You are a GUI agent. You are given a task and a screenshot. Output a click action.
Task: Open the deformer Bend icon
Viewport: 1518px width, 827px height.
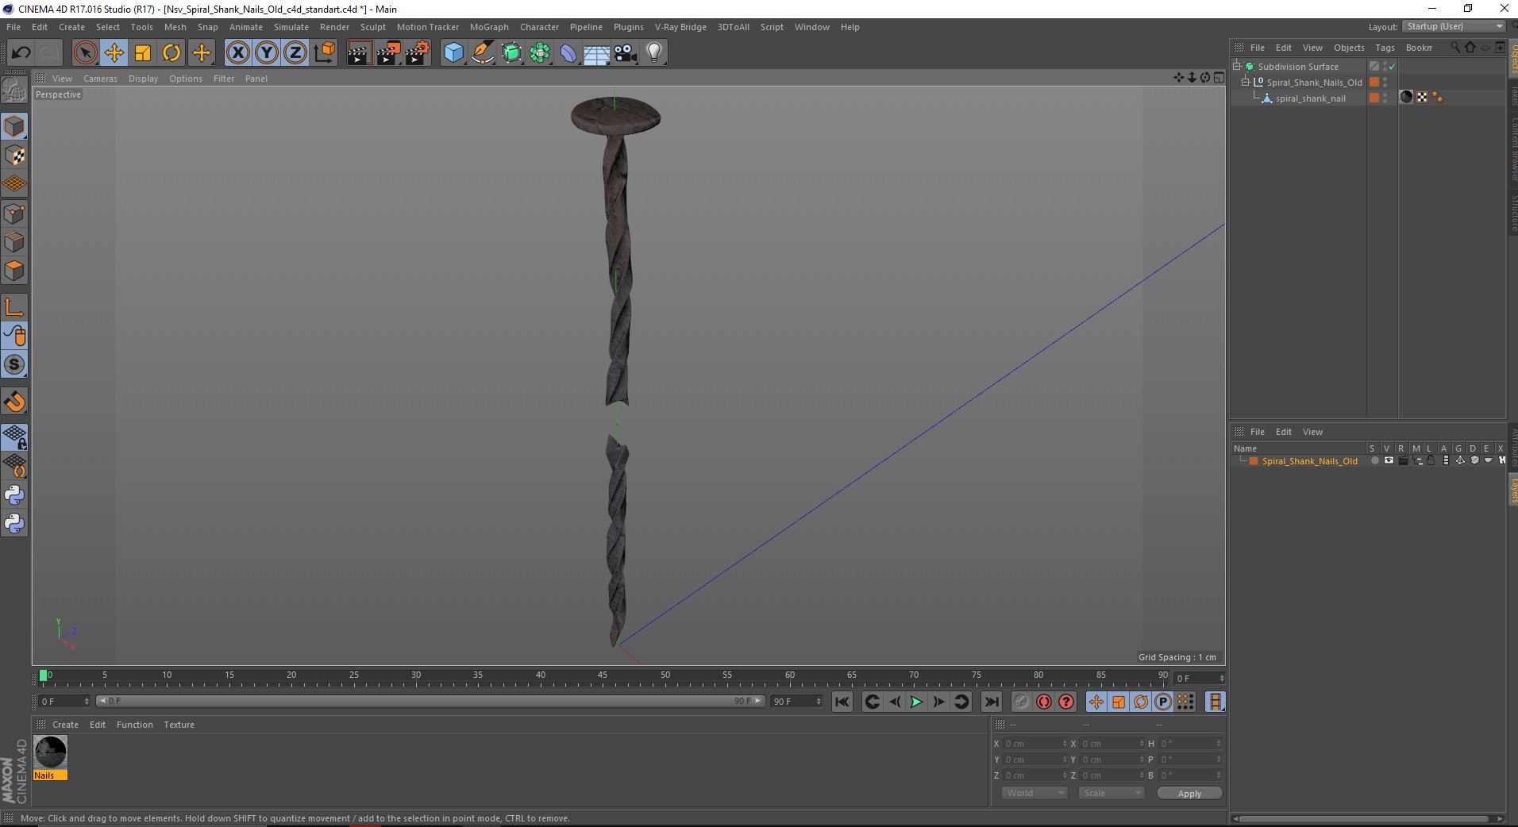(568, 53)
